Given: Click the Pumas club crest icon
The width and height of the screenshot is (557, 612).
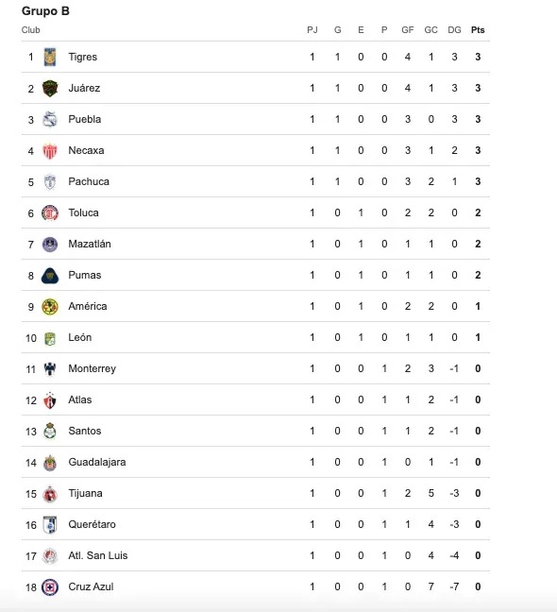Looking at the screenshot, I should (x=50, y=276).
